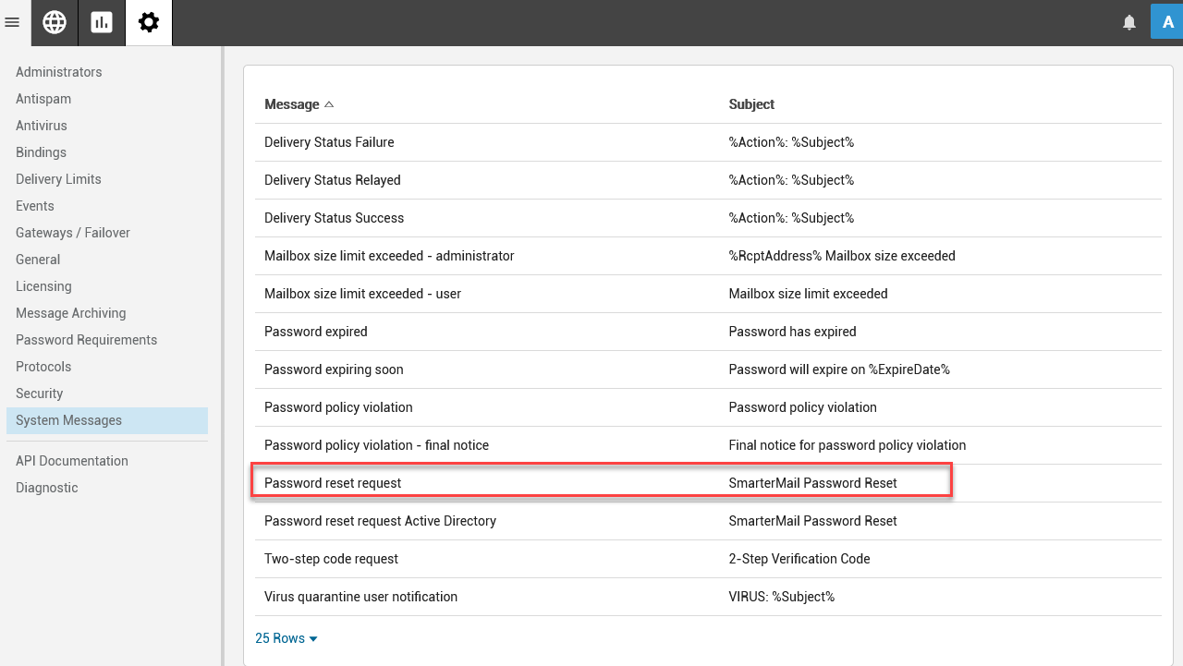Viewport: 1183px width, 666px height.
Task: Open Password reset request message
Action: coord(333,483)
